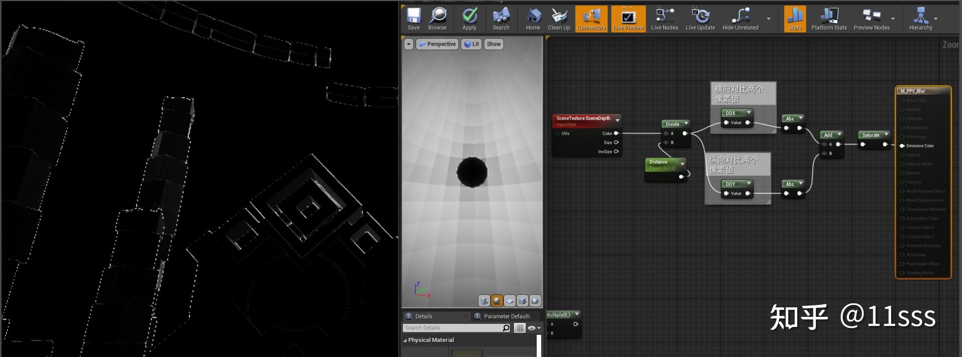Set preview mesh to cylinder
Viewport: 962px width, 357px height.
[484, 301]
